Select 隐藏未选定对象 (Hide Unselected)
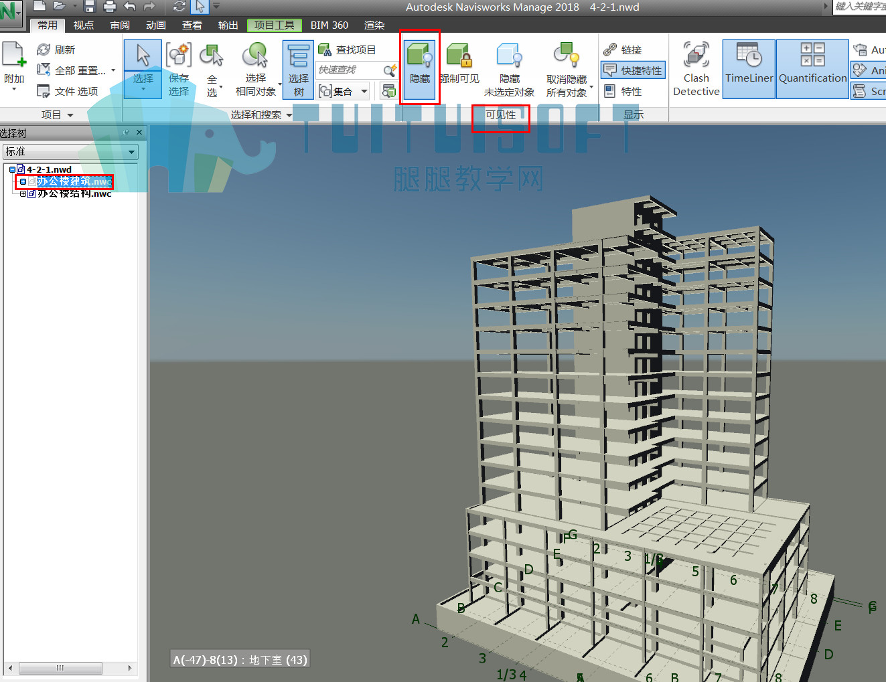The image size is (886, 682). [509, 69]
